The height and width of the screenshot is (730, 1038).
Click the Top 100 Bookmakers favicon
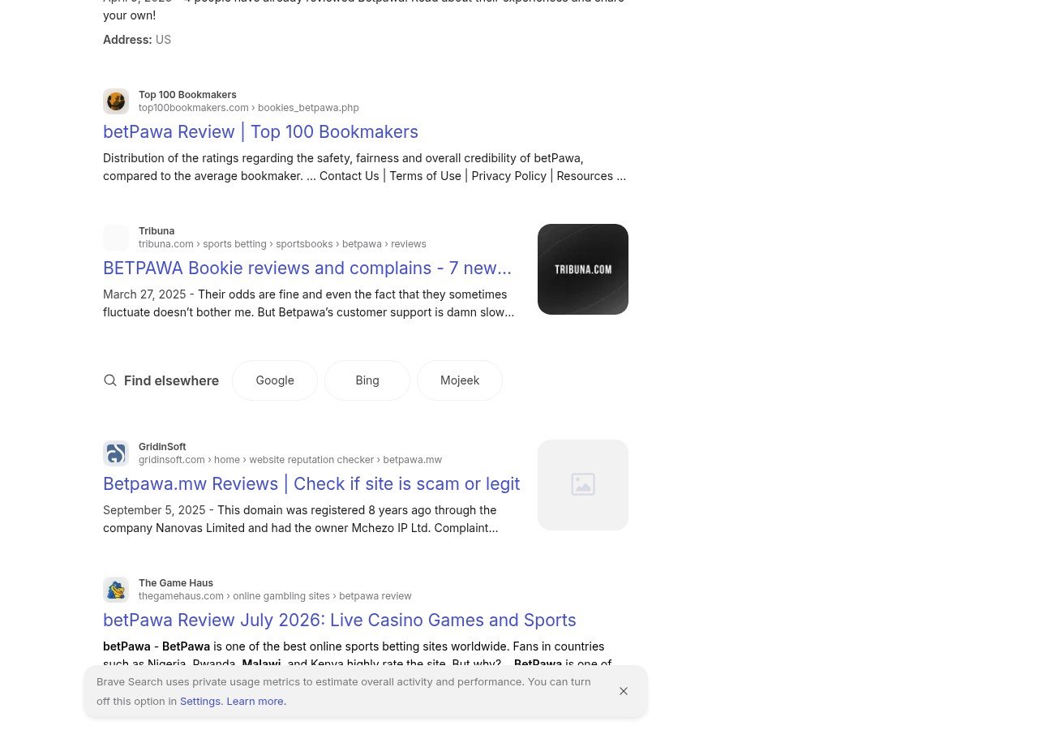click(x=116, y=101)
